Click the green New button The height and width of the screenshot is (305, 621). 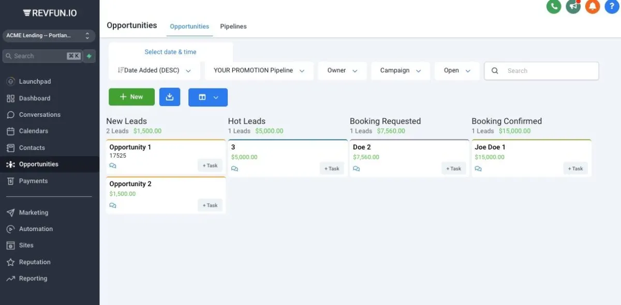131,97
